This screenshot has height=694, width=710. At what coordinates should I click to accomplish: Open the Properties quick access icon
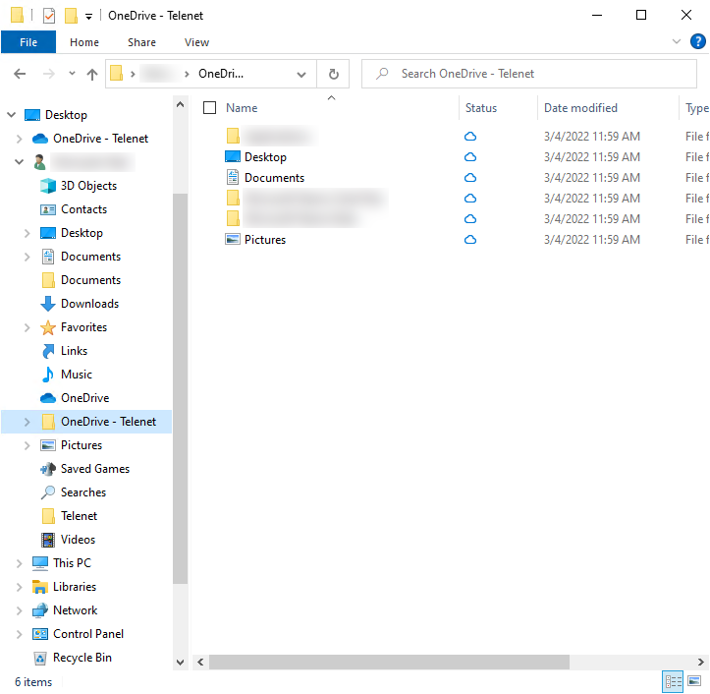click(x=49, y=16)
